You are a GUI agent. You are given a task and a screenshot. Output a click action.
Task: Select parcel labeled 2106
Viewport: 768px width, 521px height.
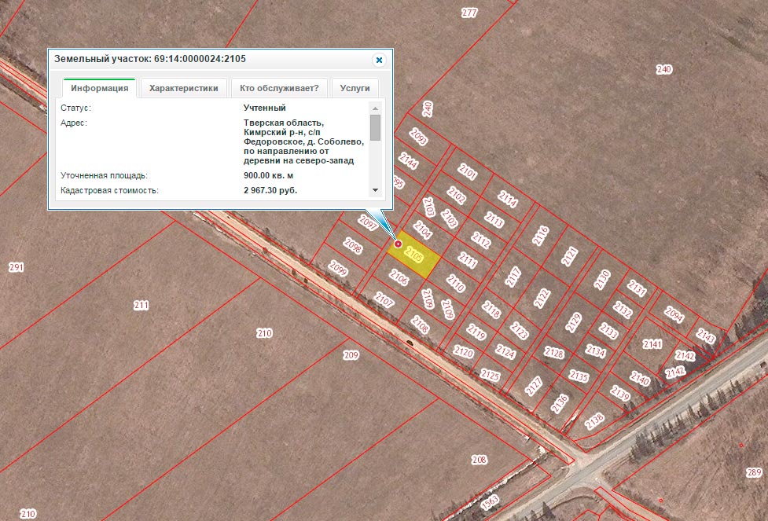[399, 277]
